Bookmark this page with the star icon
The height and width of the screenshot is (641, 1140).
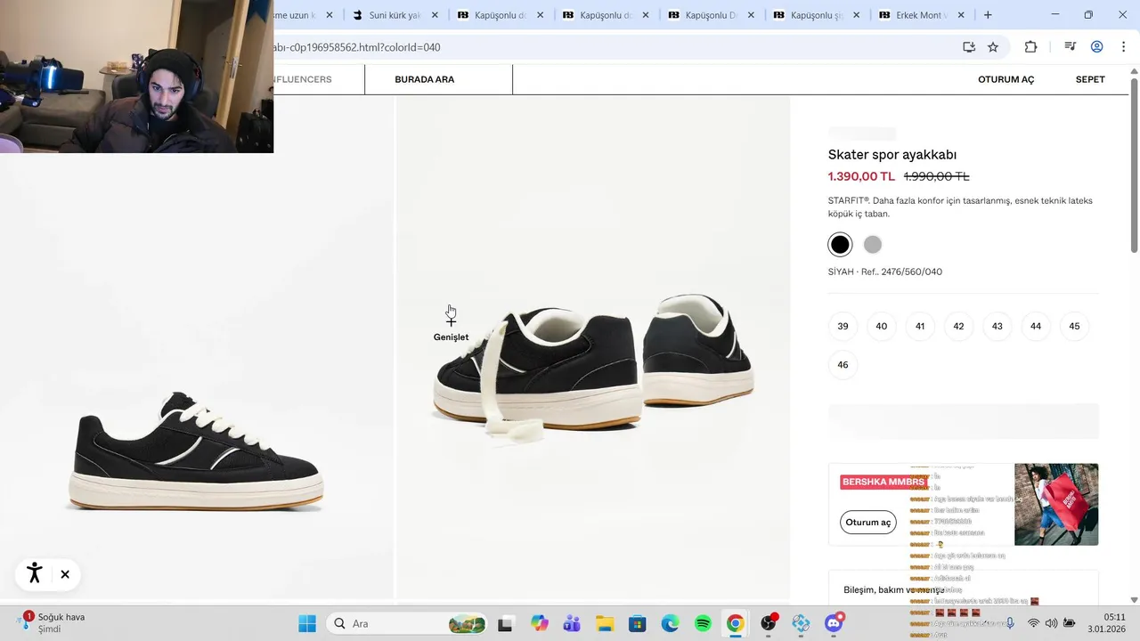993,47
